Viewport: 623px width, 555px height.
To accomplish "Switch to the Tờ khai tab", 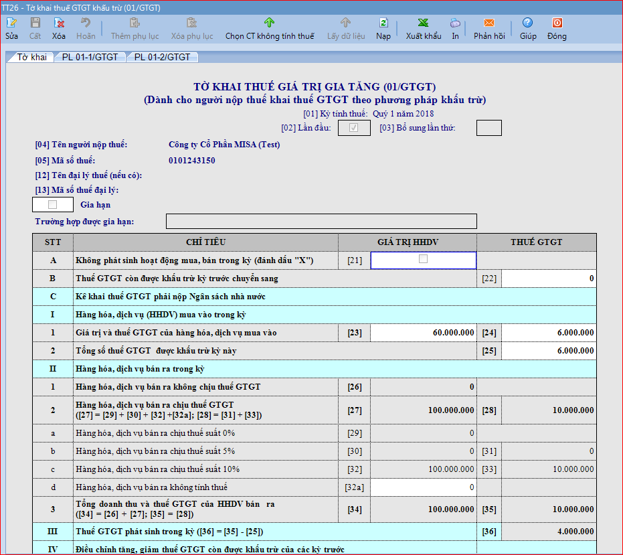I will tap(31, 58).
